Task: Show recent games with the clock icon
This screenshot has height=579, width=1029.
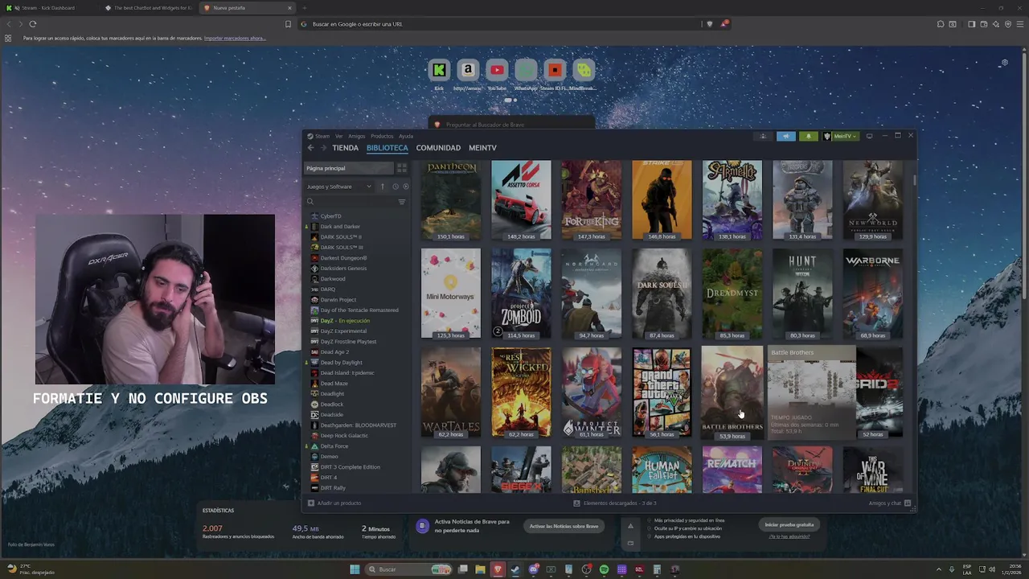Action: click(x=396, y=187)
